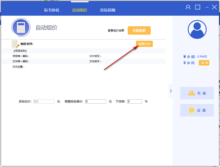Minimize the application window

[206, 7]
